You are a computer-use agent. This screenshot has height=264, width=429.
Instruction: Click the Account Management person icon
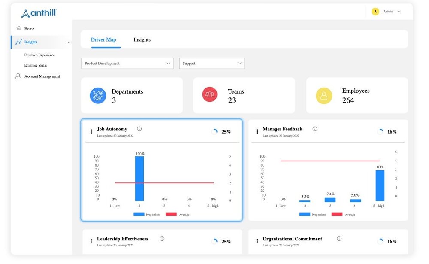click(x=18, y=76)
